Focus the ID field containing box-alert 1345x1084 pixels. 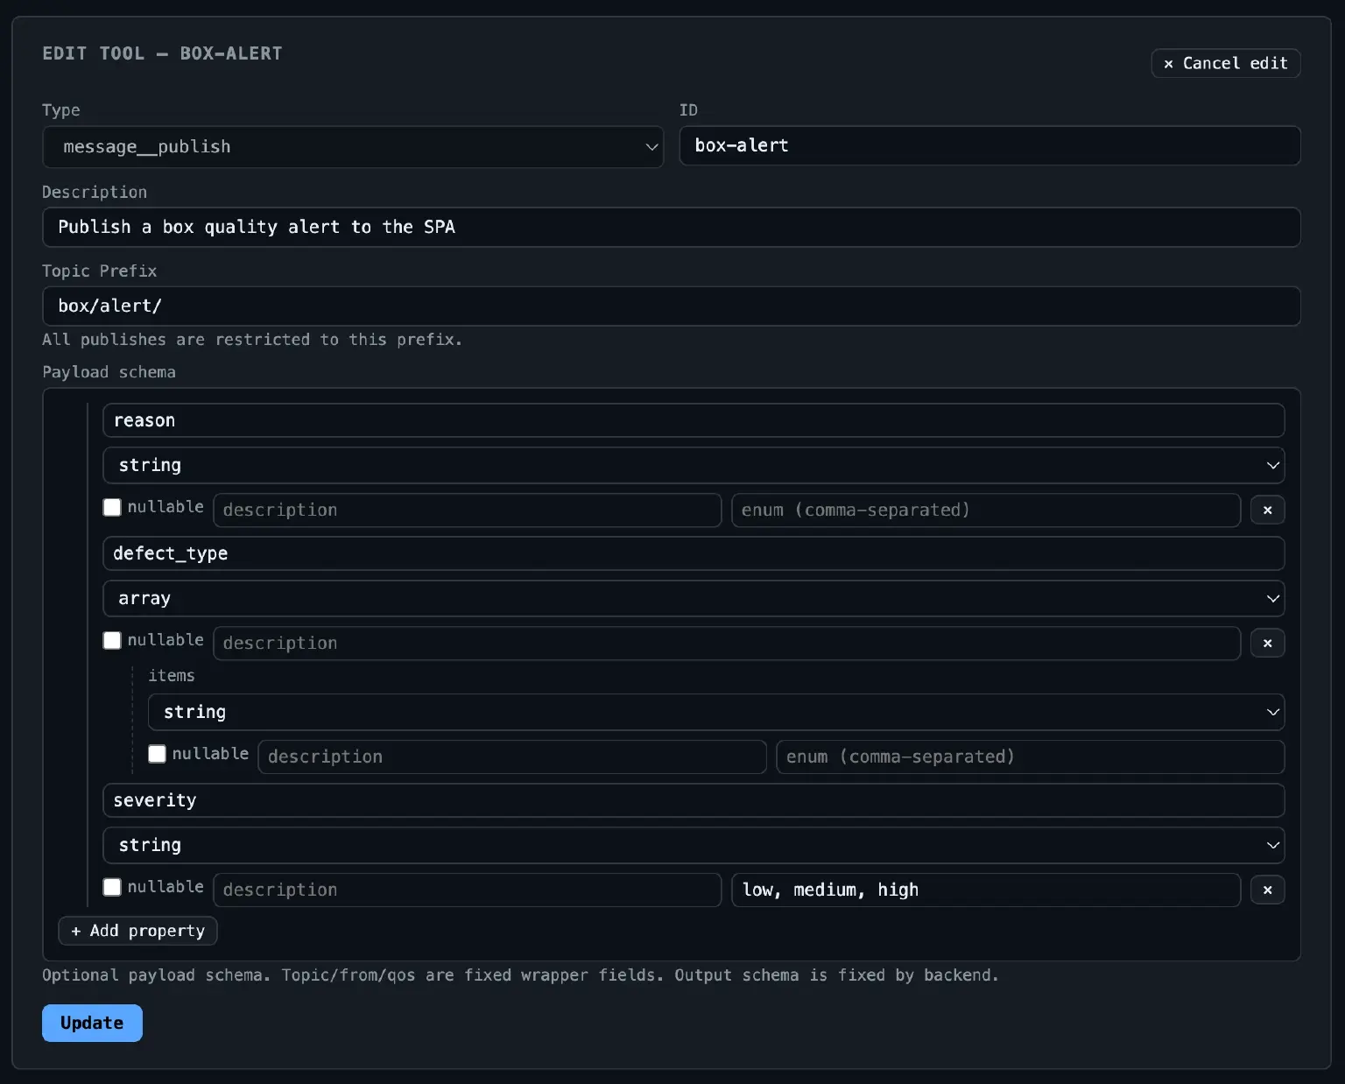[989, 145]
